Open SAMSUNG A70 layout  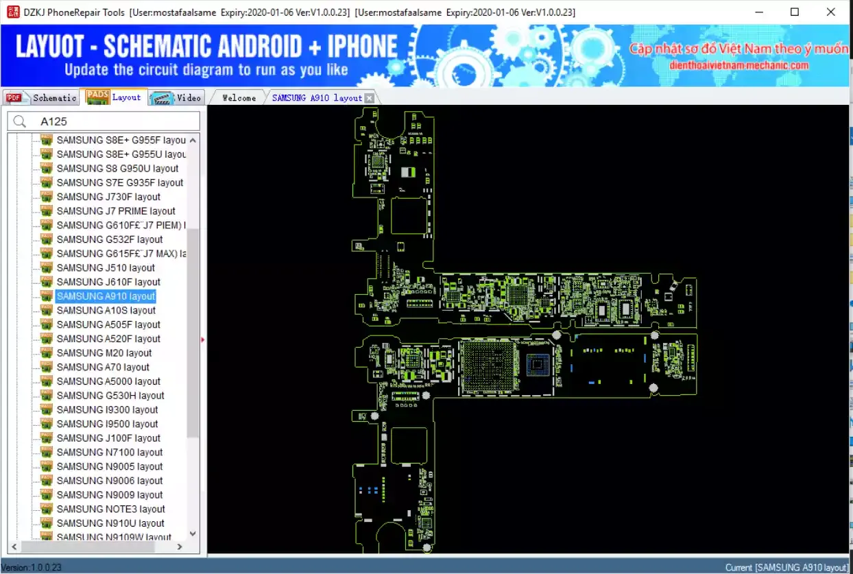tap(103, 367)
